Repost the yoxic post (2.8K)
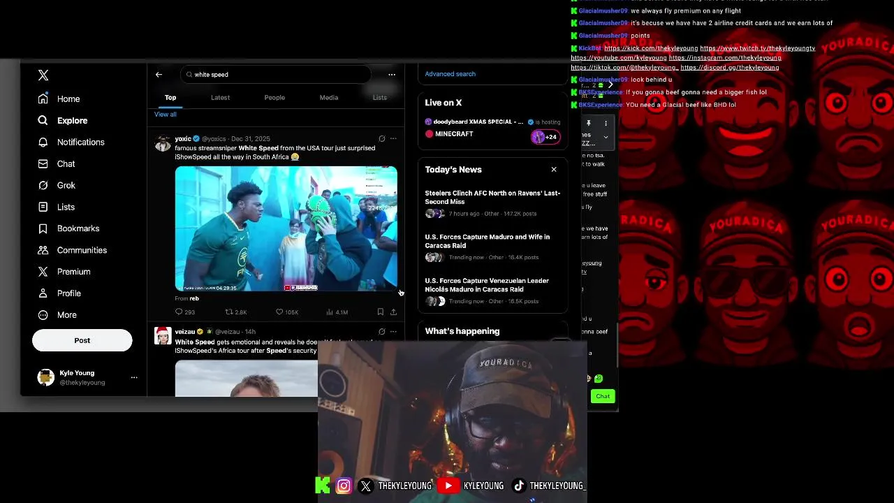 point(236,312)
